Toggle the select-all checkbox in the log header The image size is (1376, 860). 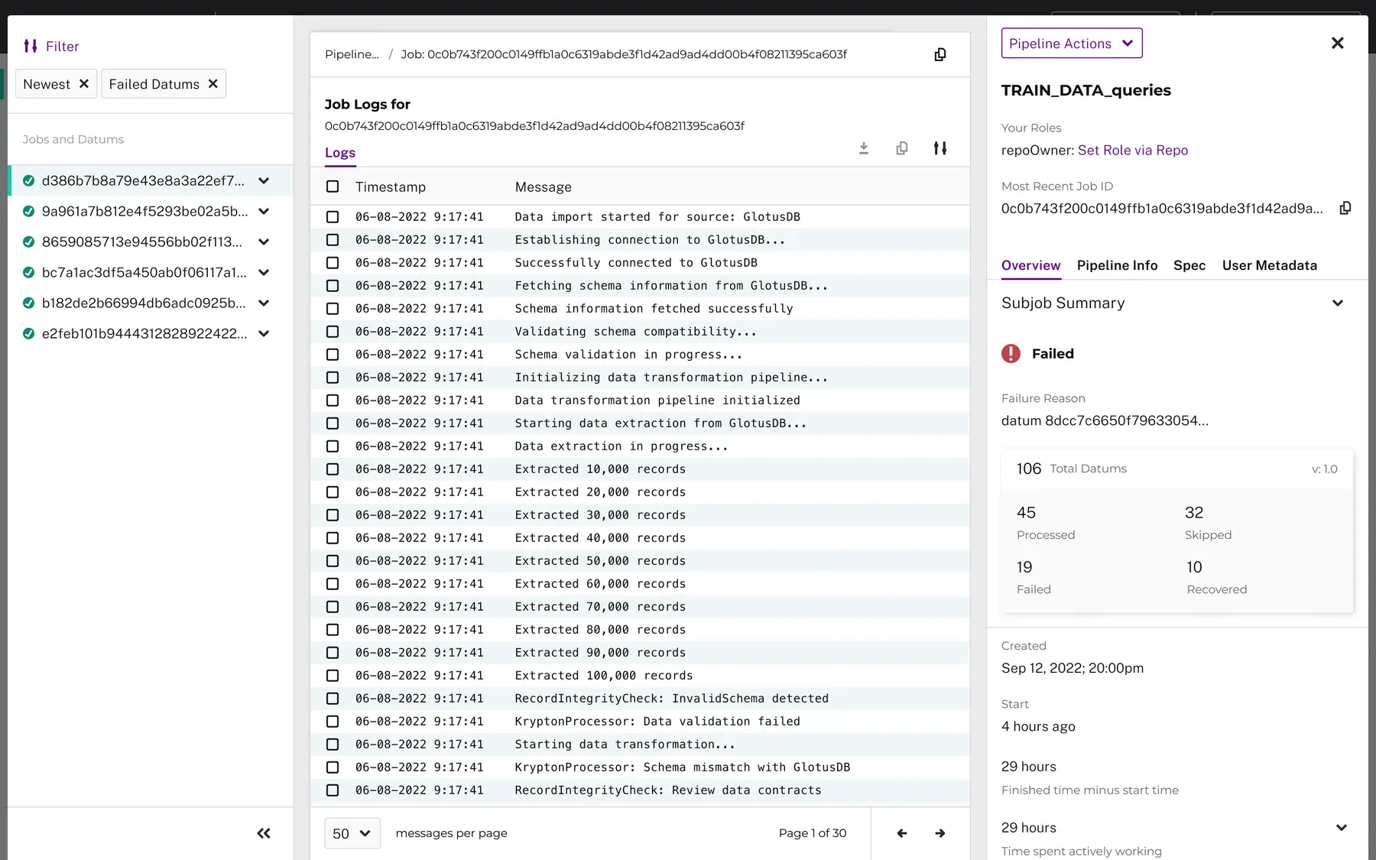pos(333,187)
